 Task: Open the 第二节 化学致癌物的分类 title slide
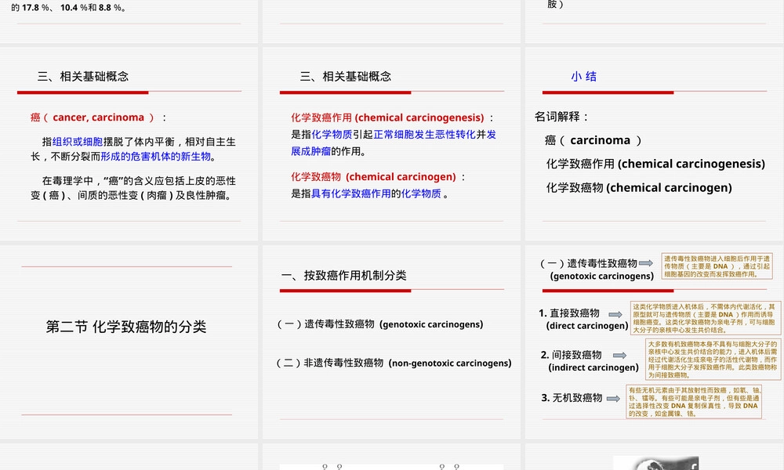tap(129, 342)
